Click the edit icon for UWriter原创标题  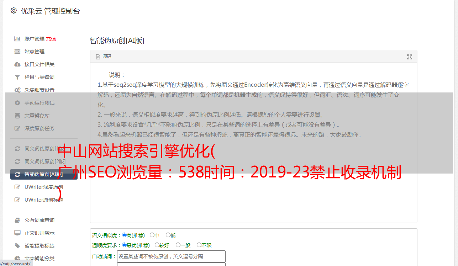click(x=17, y=200)
